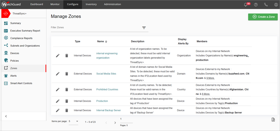Edit the Social Media Sites zone

58,73
